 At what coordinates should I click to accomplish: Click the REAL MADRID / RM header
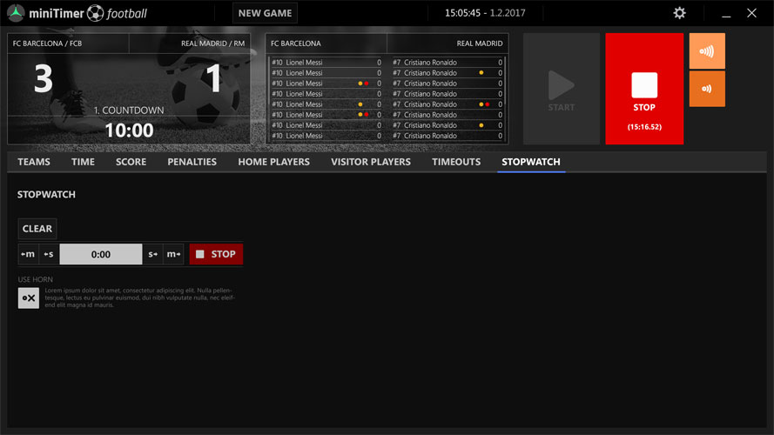coord(212,43)
